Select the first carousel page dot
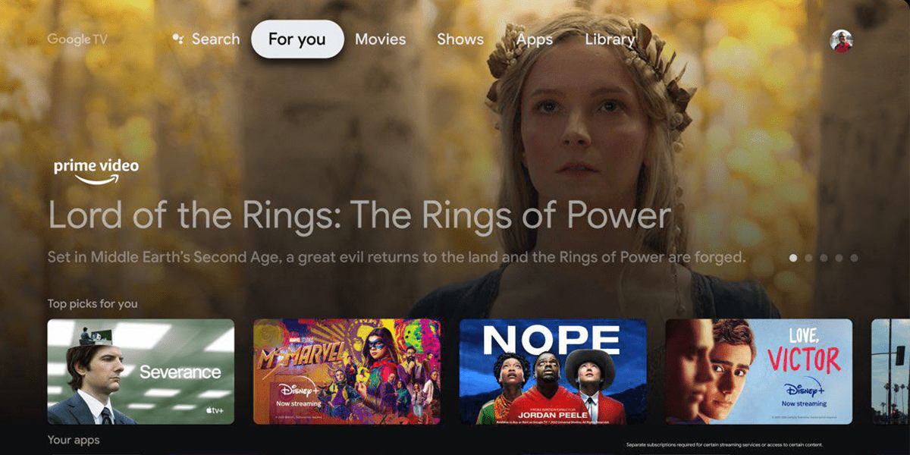The width and height of the screenshot is (910, 455). pos(793,258)
